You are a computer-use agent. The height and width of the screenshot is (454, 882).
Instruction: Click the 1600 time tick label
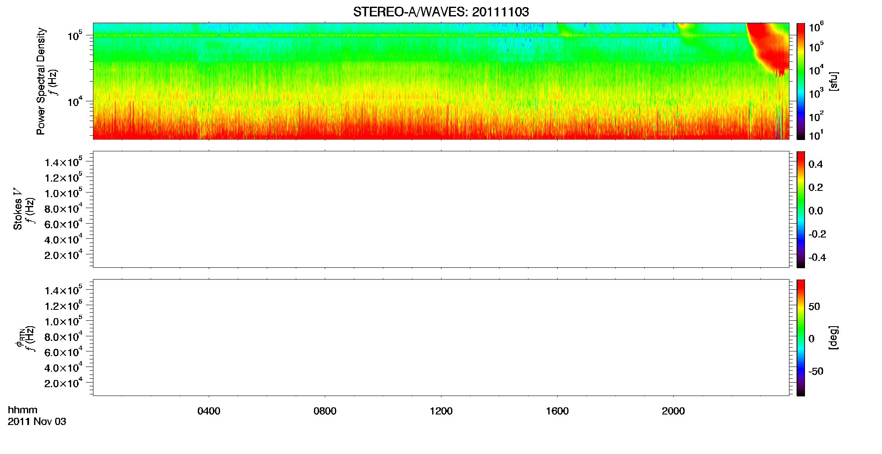click(x=557, y=411)
